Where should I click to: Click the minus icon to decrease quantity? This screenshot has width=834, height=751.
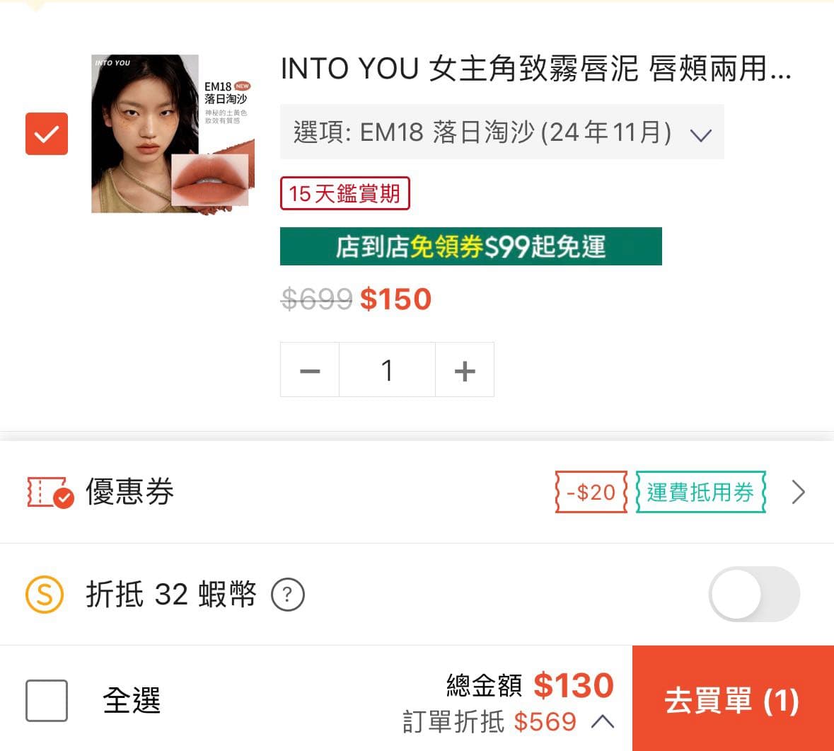309,369
